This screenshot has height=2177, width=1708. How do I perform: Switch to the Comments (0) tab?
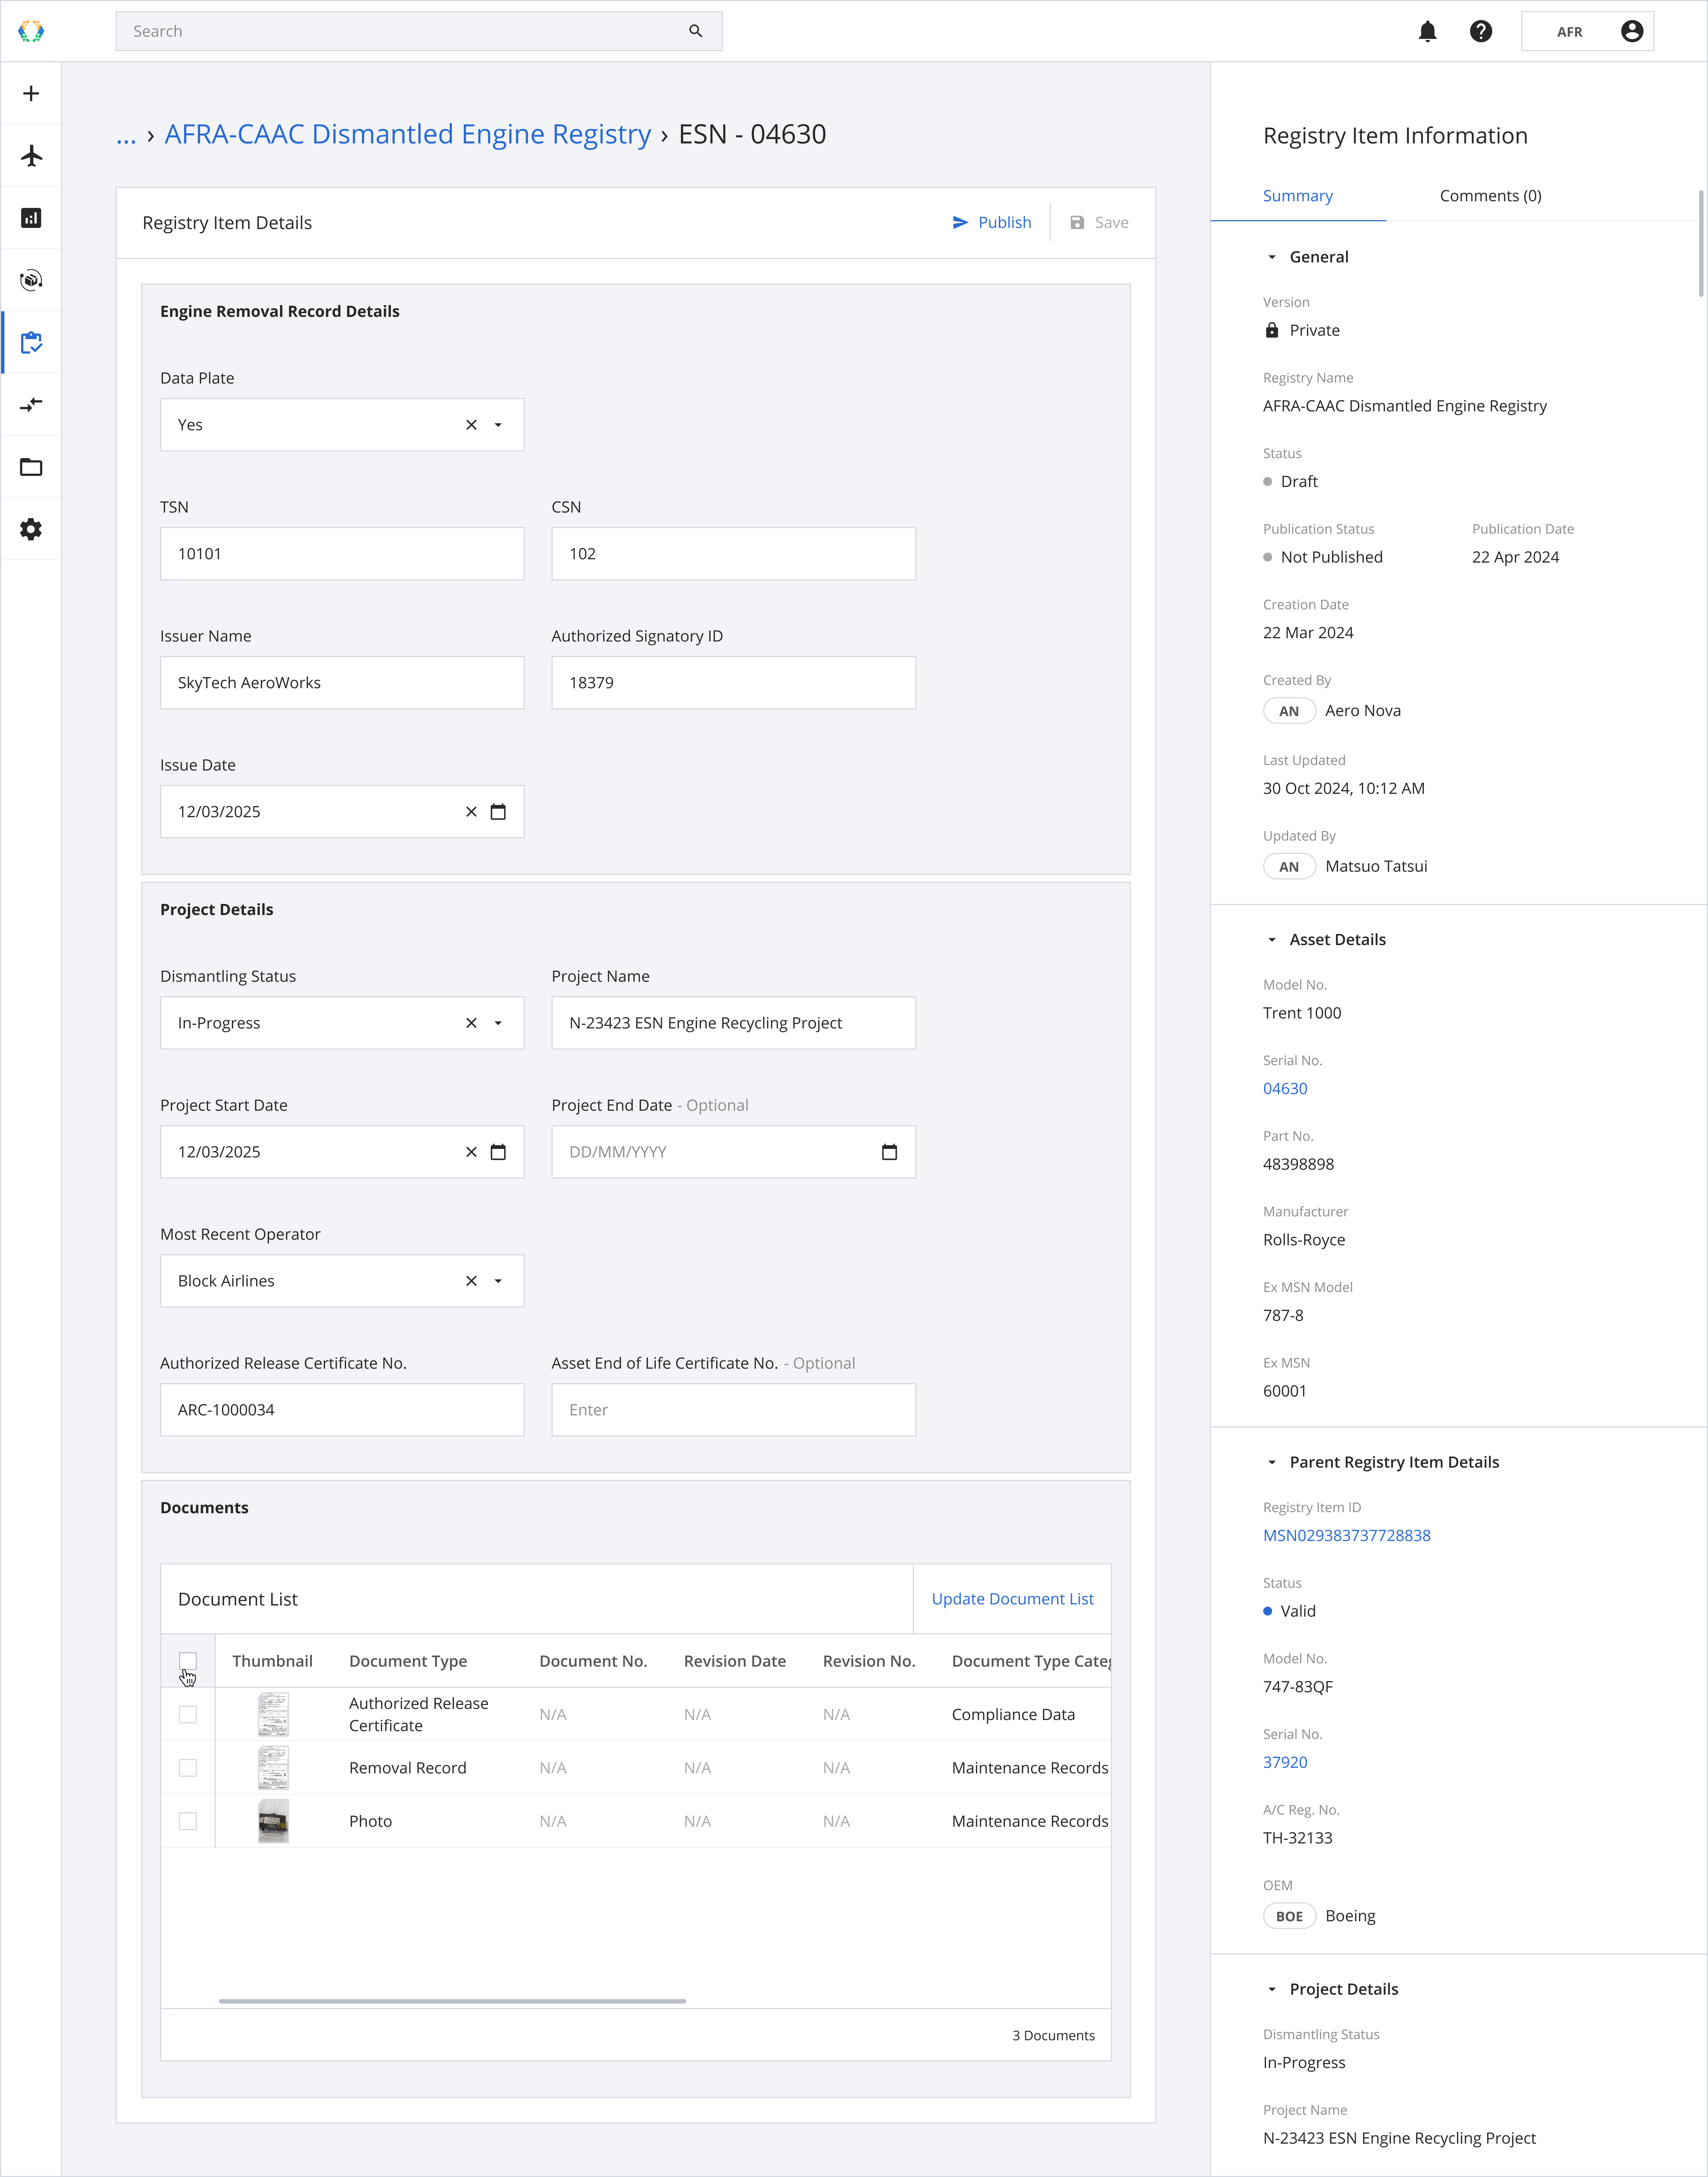[x=1490, y=196]
